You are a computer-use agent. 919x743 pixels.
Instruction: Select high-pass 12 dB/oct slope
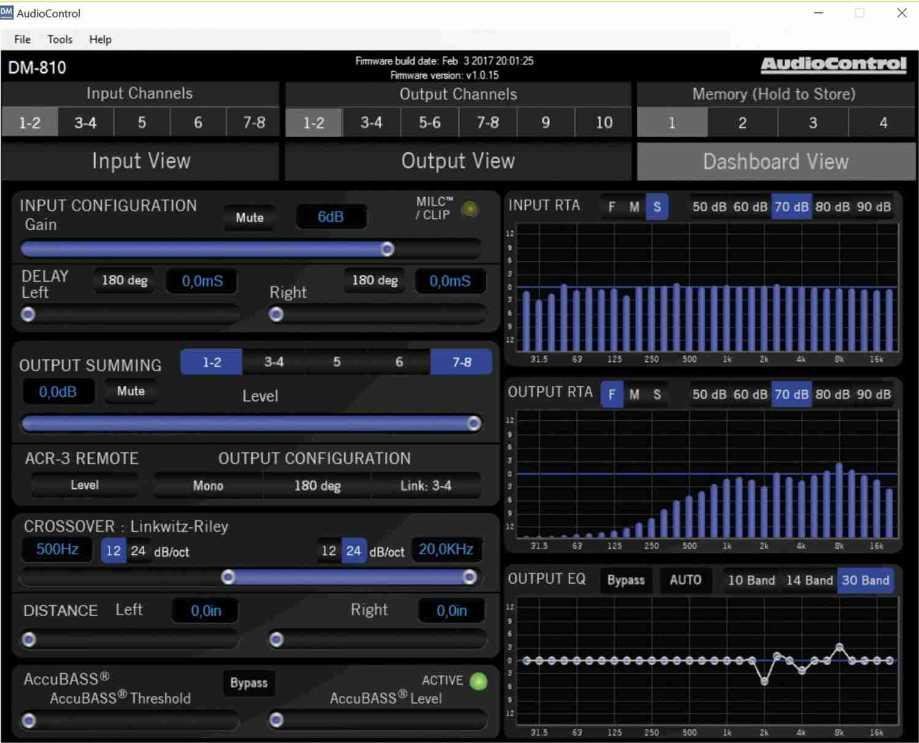[113, 551]
